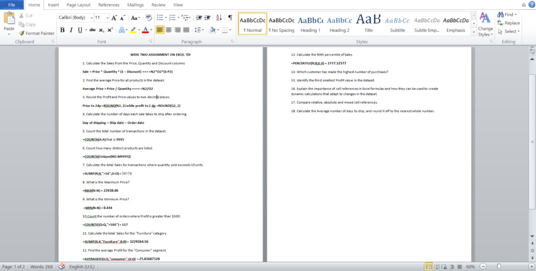Decrease the paragraph indent

click(199, 17)
